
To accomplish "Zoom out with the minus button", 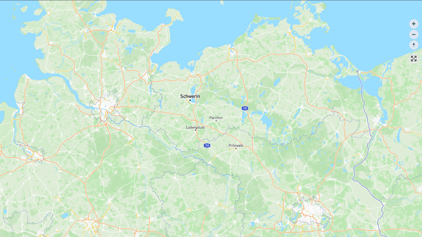I will 414,35.
